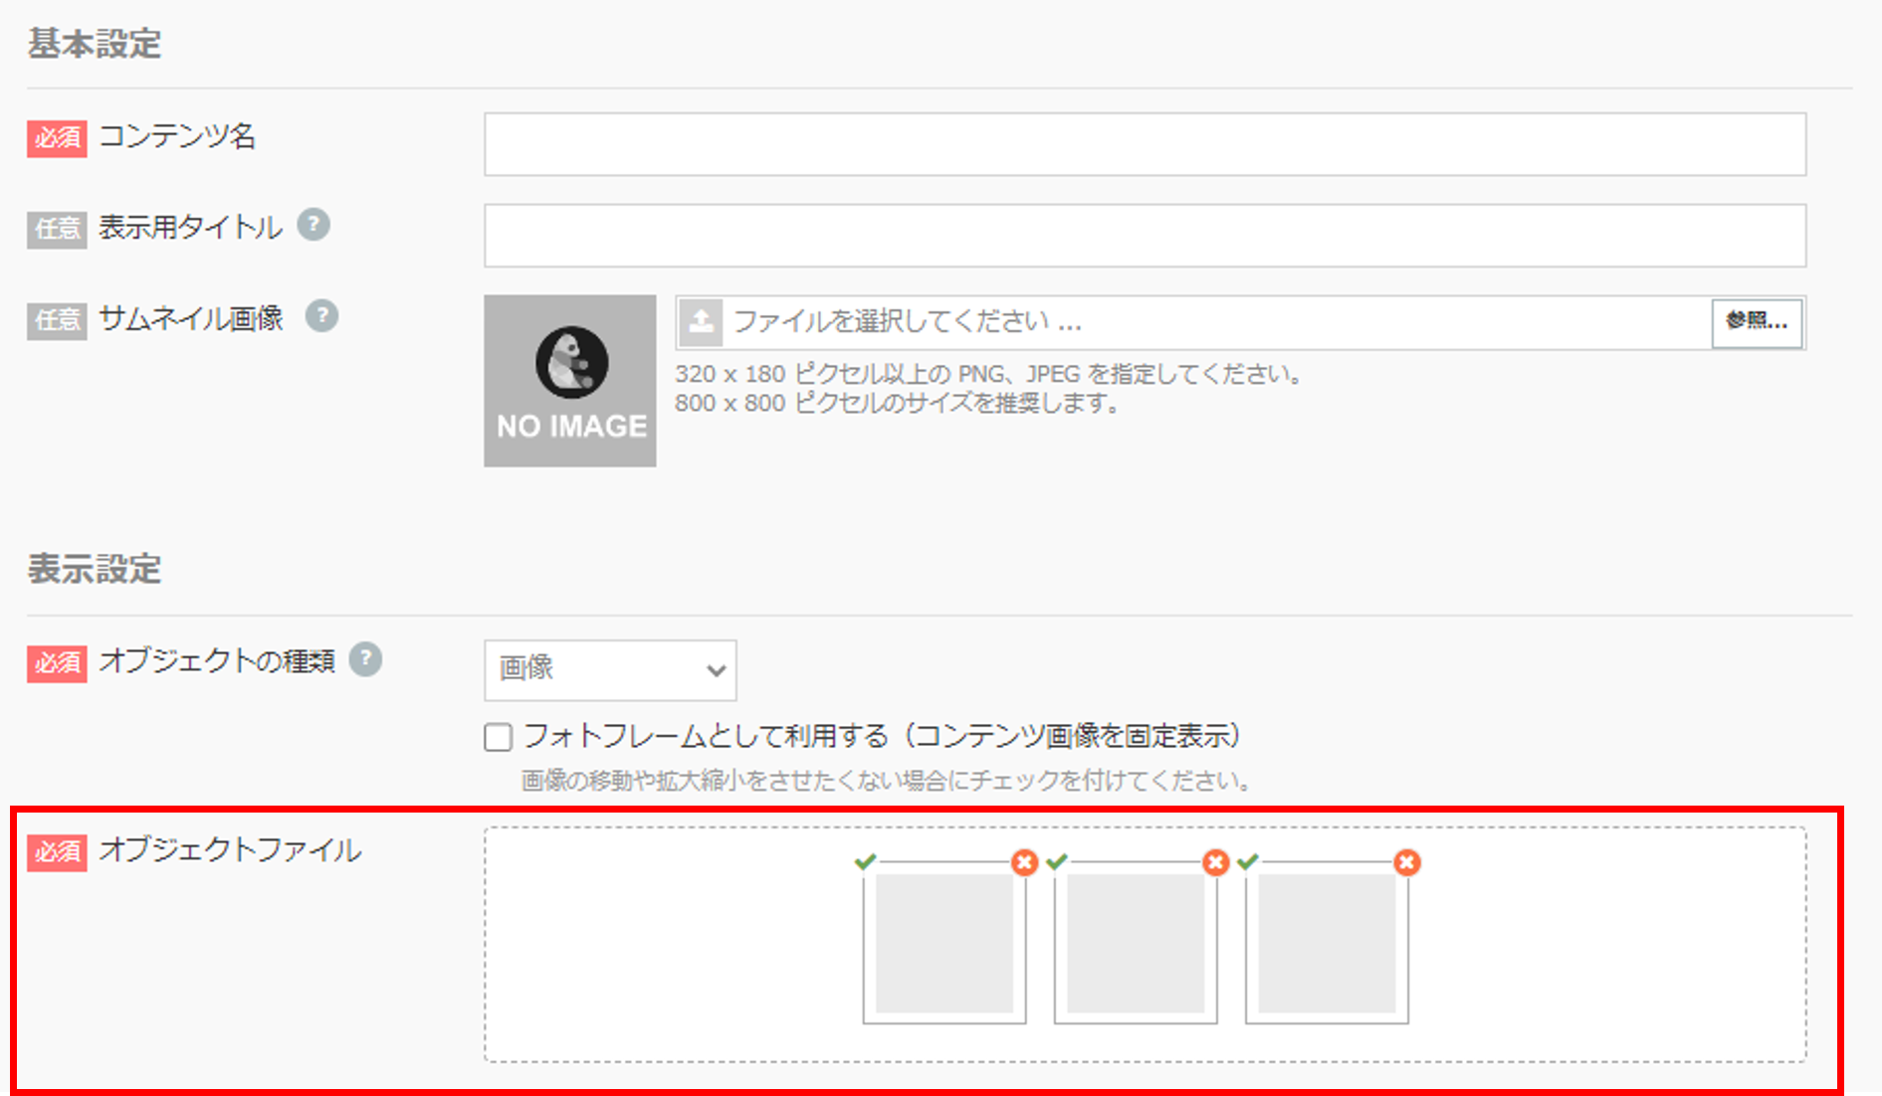The height and width of the screenshot is (1096, 1882).
Task: Click the オブジェクトファイル label text
Action: (x=230, y=850)
